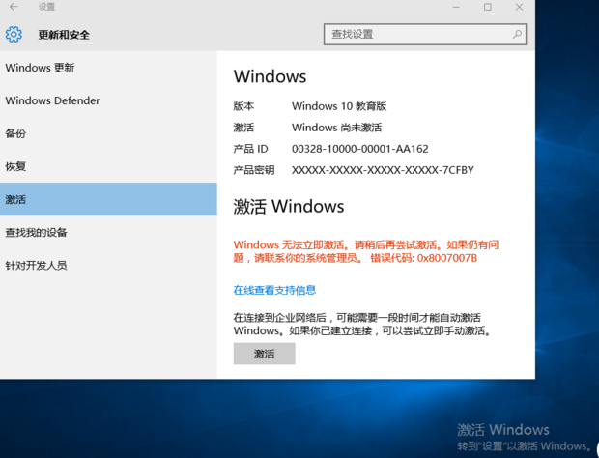Screen dimensions: 599x458
Task: Go back using the arrow icon
Action: 14,7
